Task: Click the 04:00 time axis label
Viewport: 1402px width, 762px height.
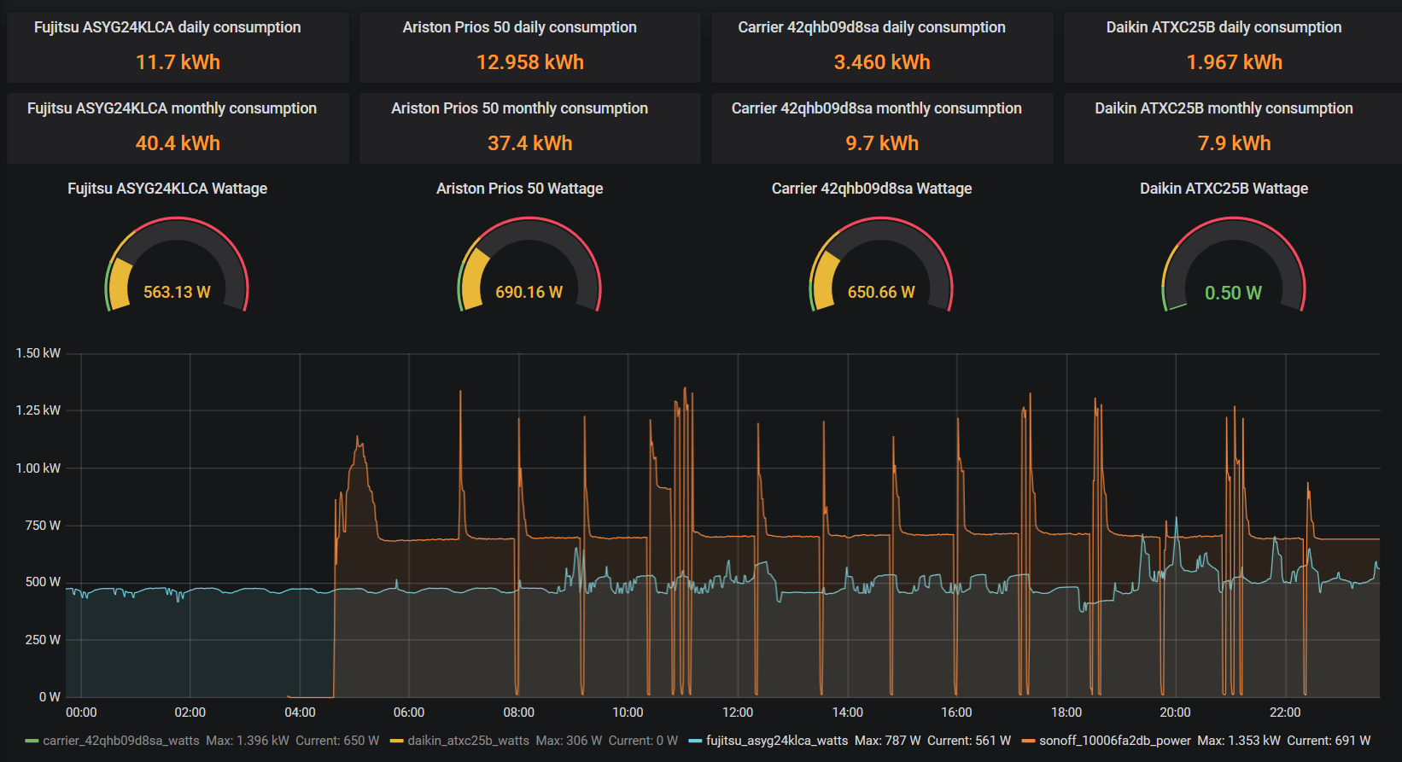Action: click(300, 713)
